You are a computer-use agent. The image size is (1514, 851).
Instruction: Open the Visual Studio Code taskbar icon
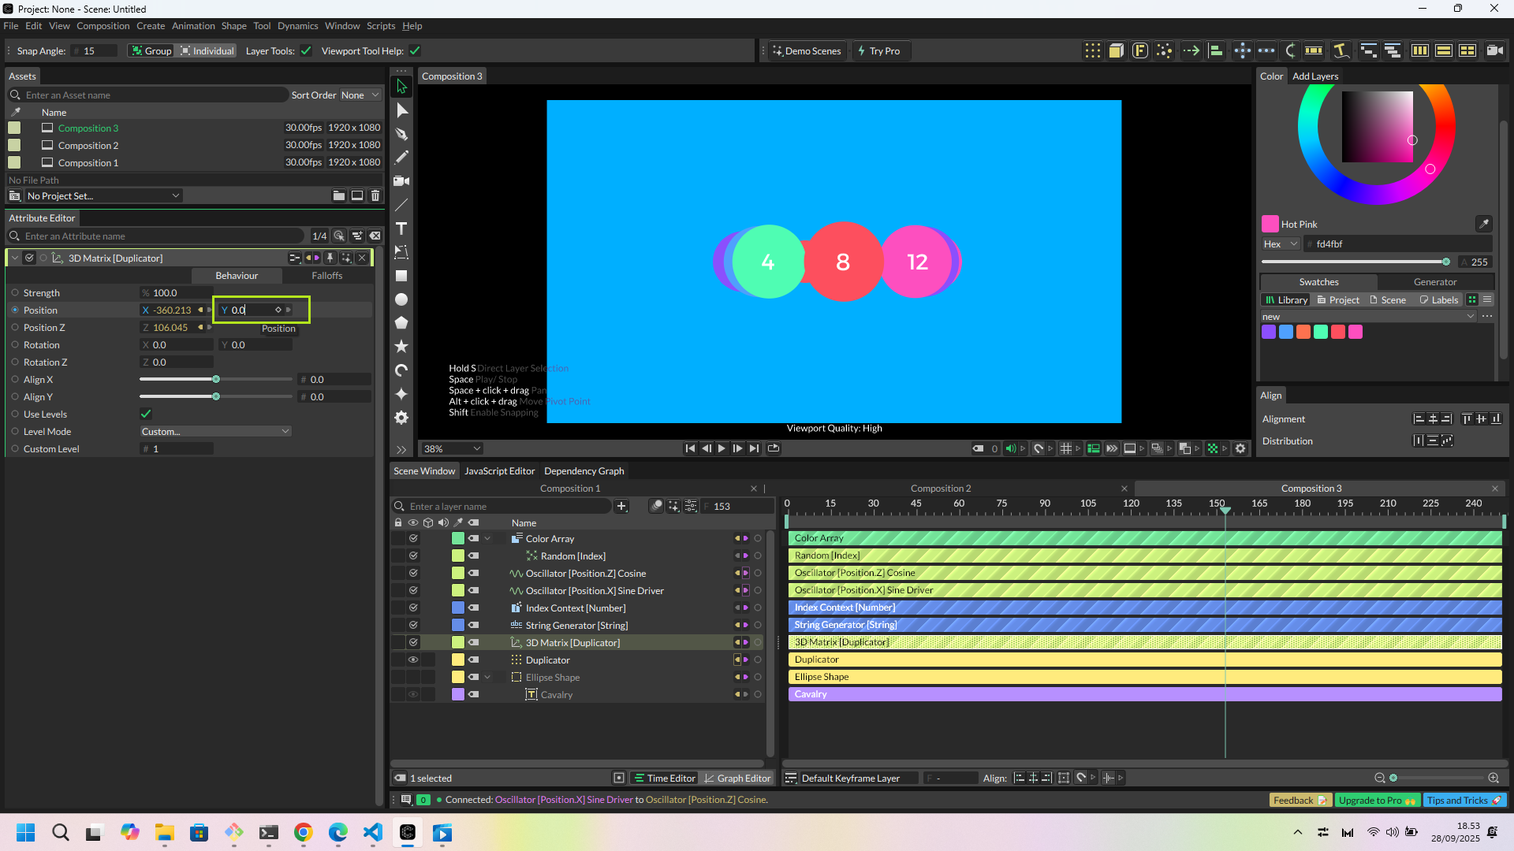373,833
